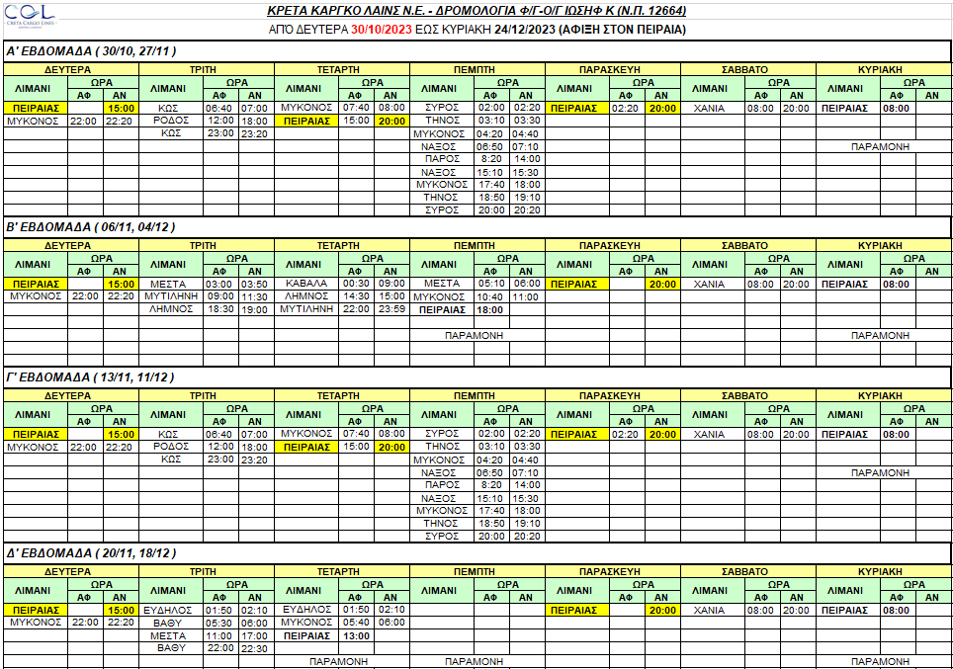Click the 23:59 departure time

(x=392, y=309)
